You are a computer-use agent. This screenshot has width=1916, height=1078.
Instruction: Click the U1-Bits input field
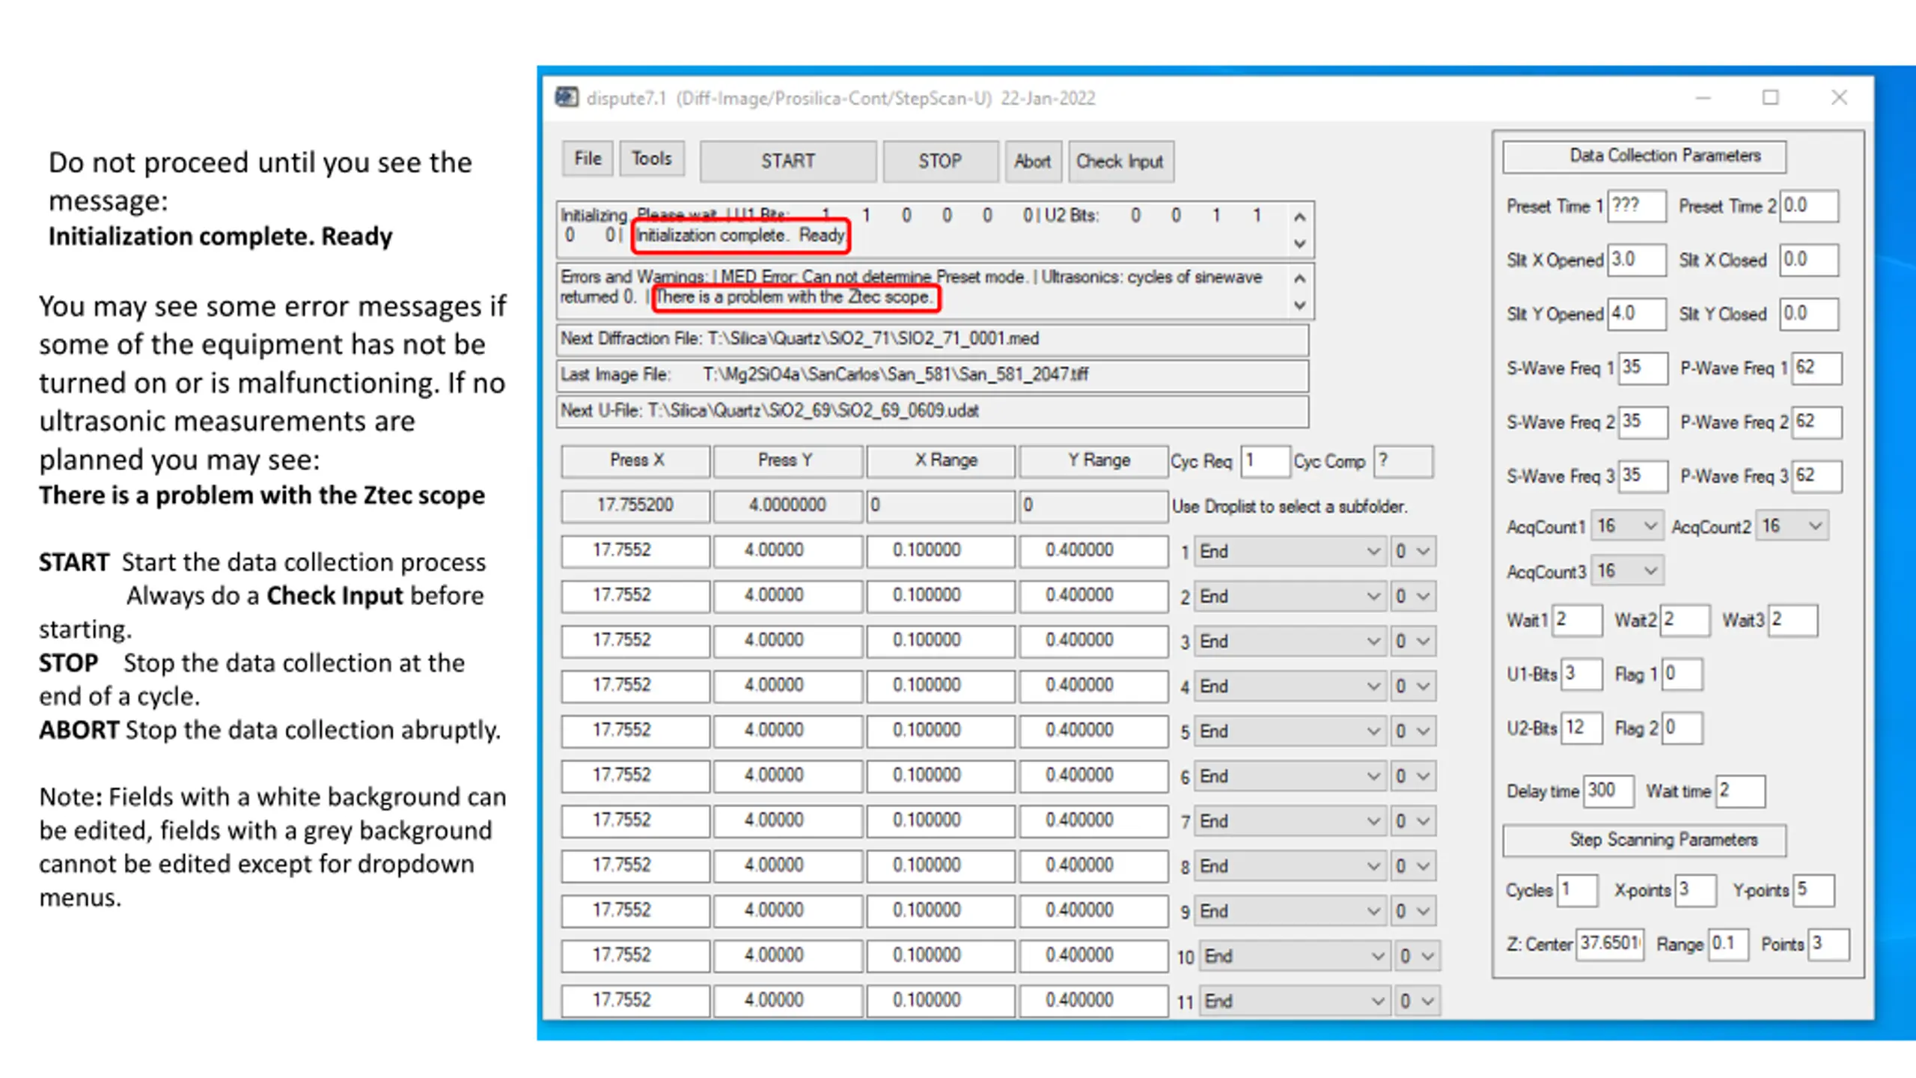(1581, 674)
